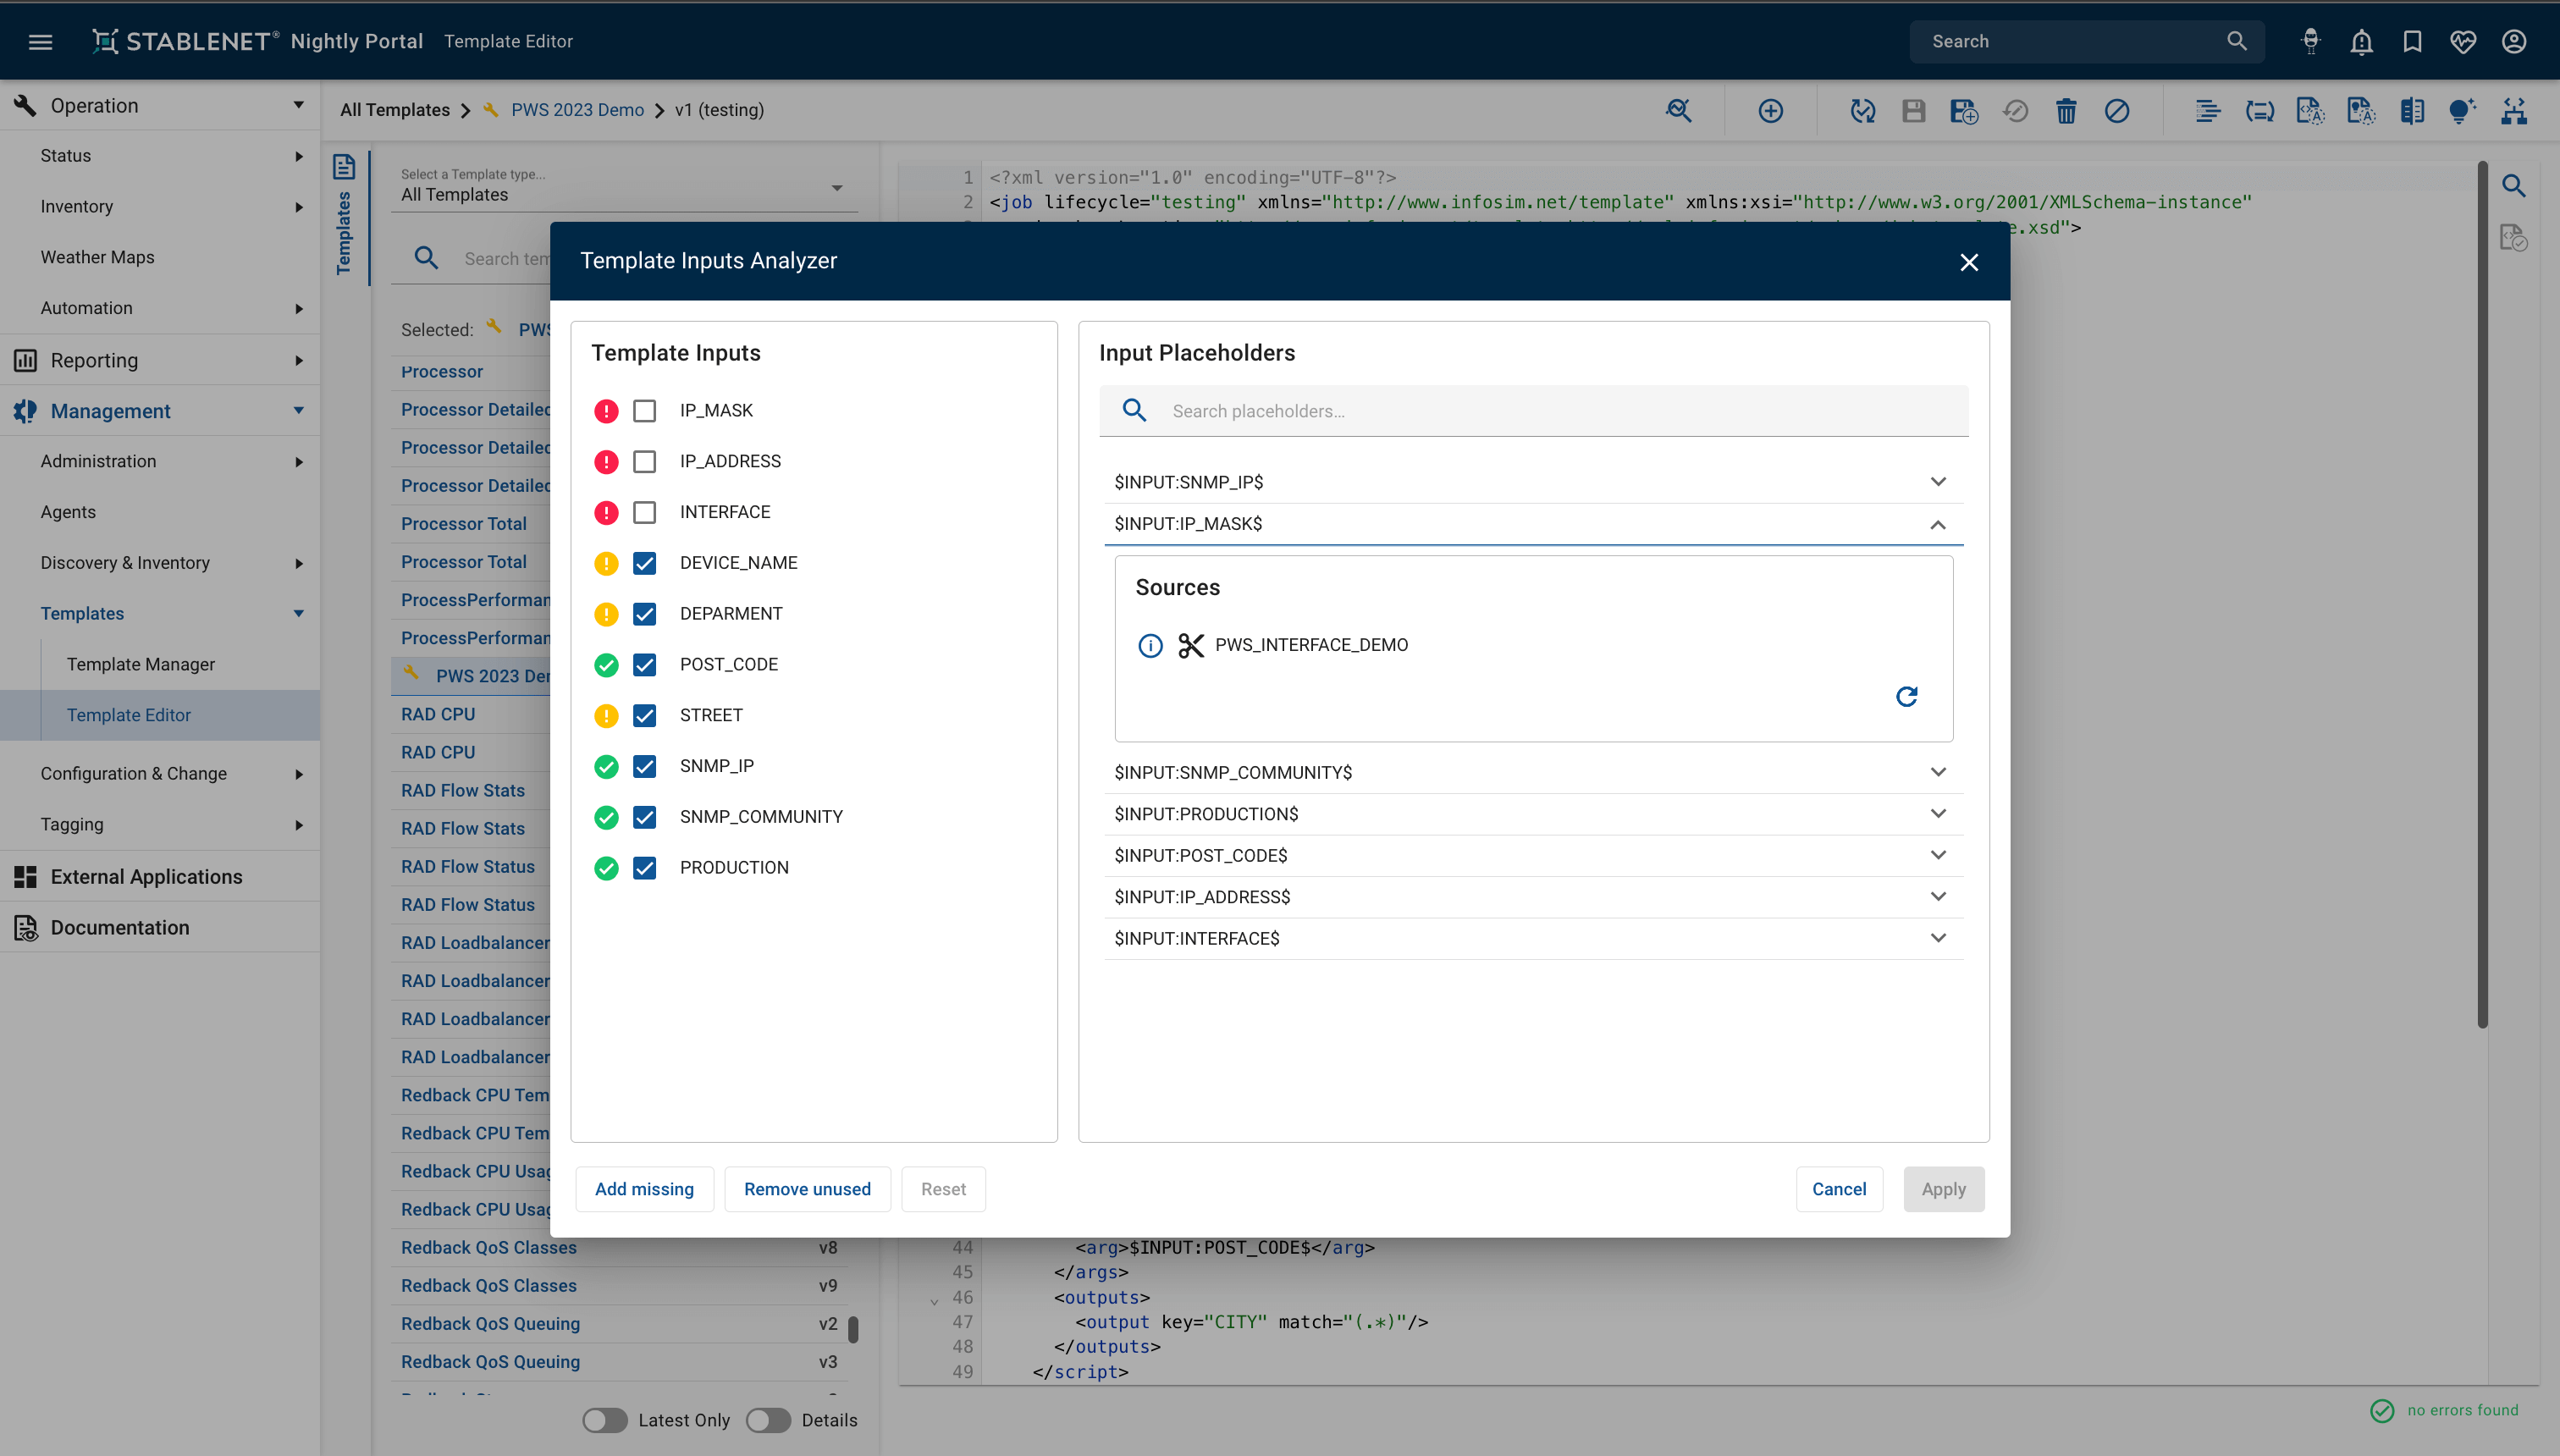Image resolution: width=2560 pixels, height=1456 pixels.
Task: Collapse the Operation sidebar section
Action: point(160,105)
